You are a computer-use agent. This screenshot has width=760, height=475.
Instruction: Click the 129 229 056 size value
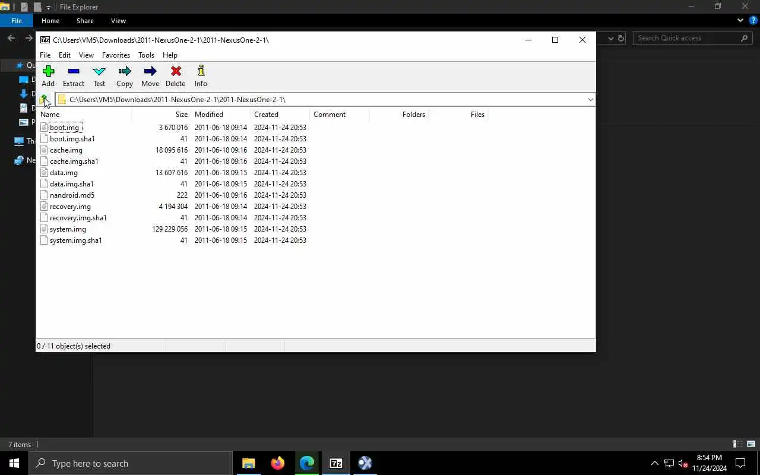pos(170,229)
